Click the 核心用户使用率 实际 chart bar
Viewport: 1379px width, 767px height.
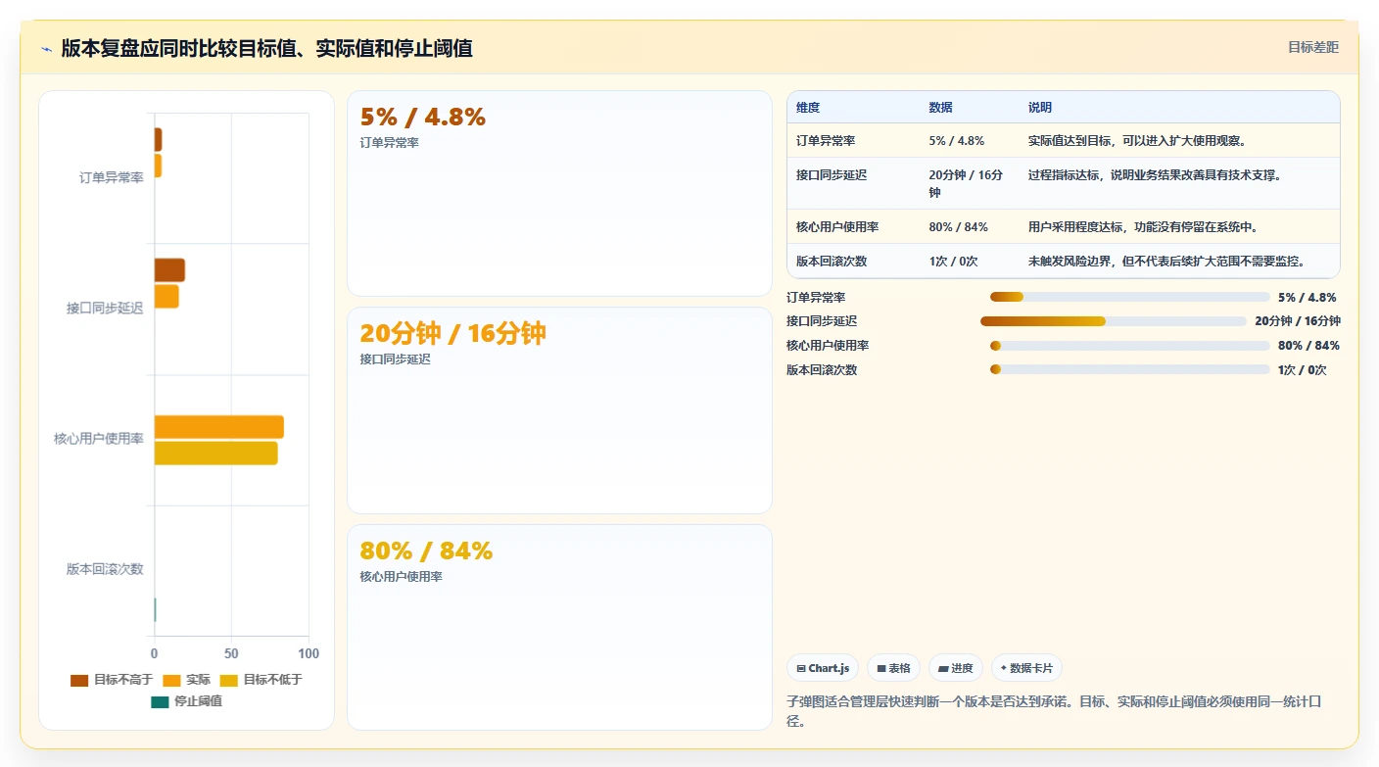219,427
